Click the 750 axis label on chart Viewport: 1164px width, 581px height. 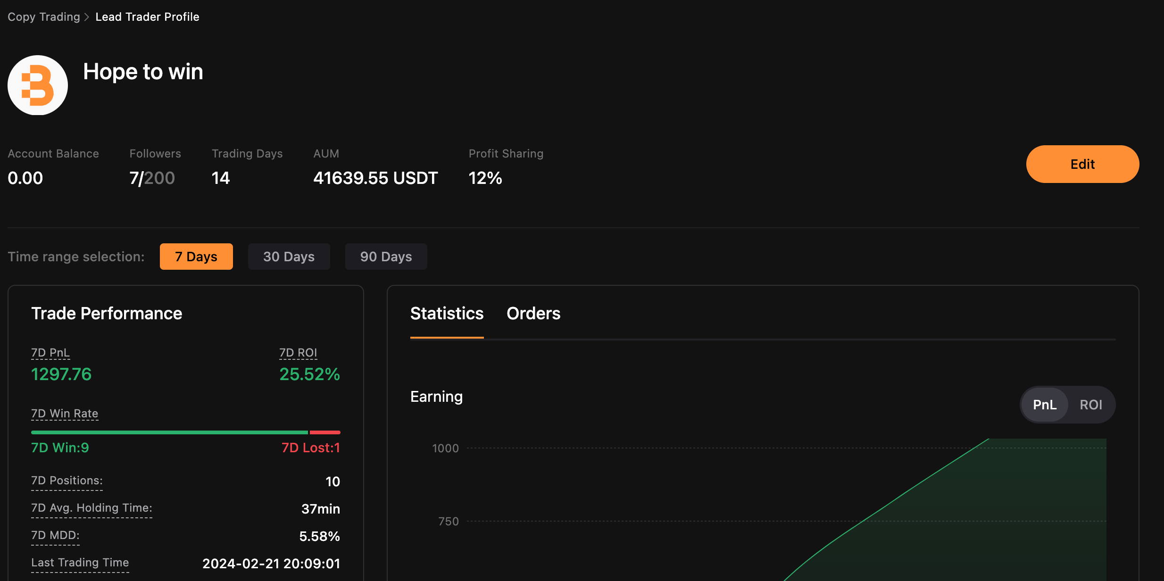click(449, 522)
